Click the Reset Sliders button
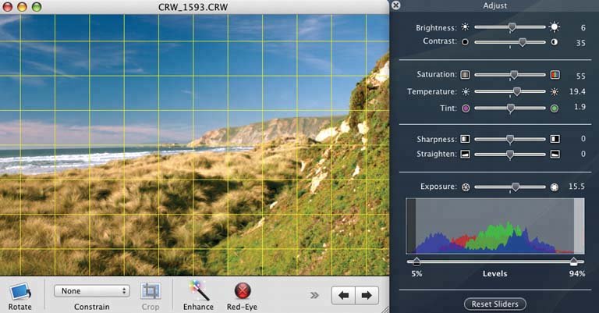This screenshot has height=313, width=599. (x=494, y=304)
